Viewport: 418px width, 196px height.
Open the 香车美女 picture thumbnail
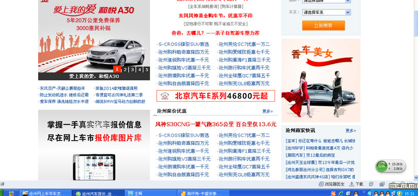pyautogui.click(x=321, y=80)
